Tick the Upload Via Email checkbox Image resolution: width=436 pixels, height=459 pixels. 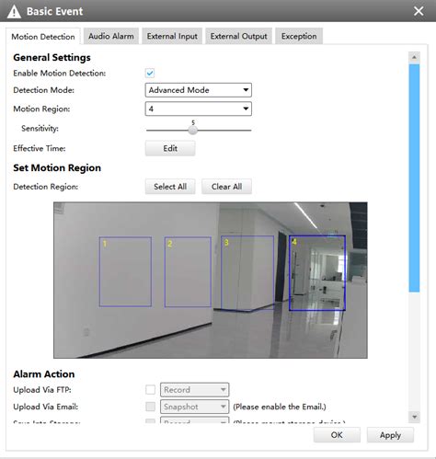[x=150, y=407]
